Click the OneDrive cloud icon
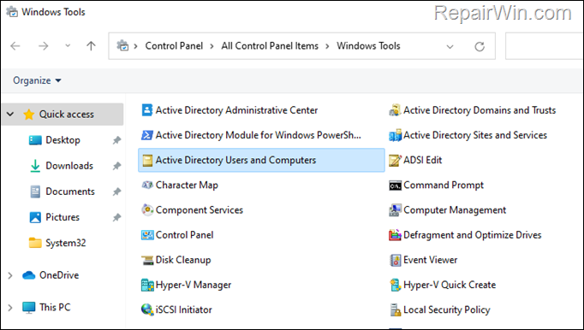This screenshot has width=584, height=330. tap(28, 275)
